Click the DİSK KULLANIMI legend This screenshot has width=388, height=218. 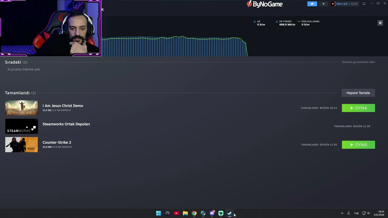pyautogui.click(x=309, y=23)
